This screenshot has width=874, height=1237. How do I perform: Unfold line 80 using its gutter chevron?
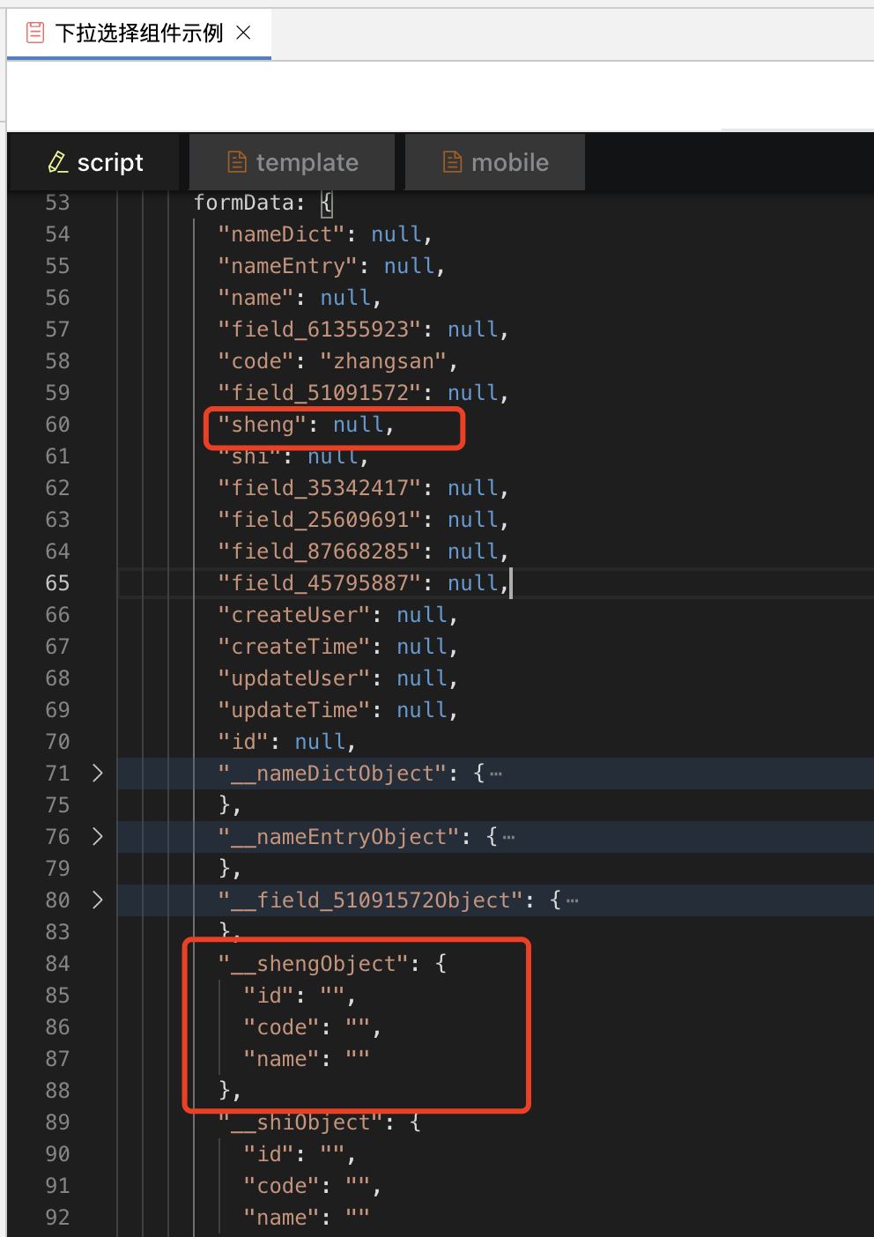click(98, 900)
